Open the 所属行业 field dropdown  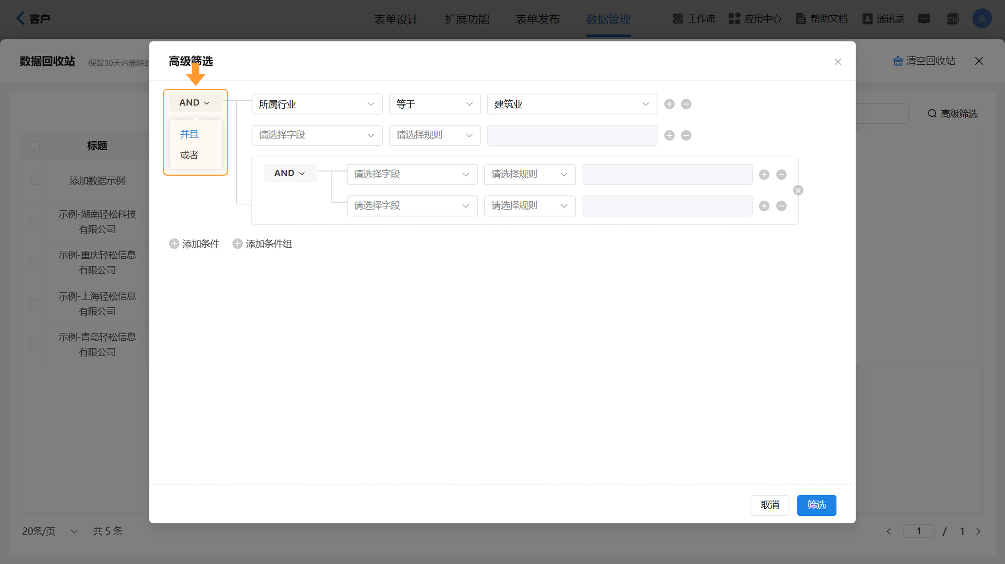pyautogui.click(x=317, y=104)
